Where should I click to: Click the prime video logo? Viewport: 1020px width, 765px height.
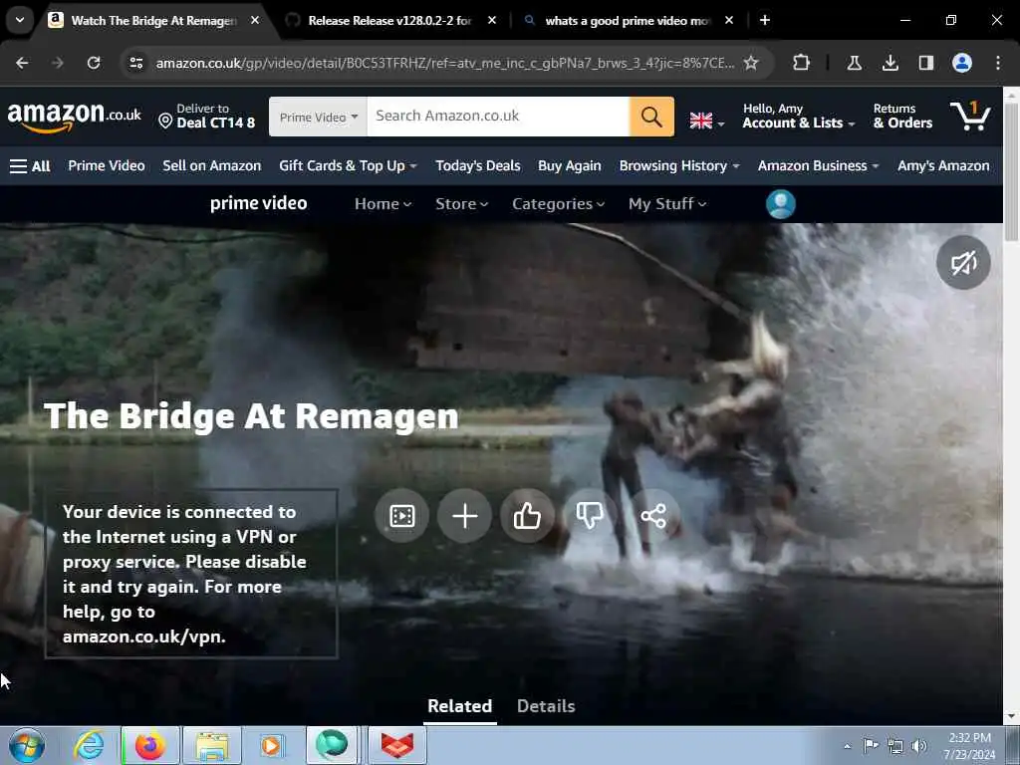(x=258, y=203)
